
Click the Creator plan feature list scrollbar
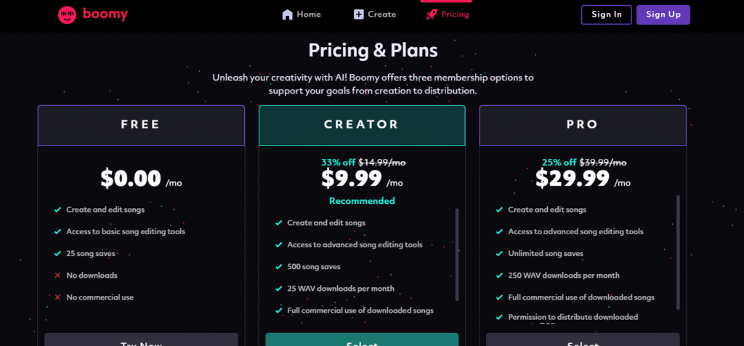click(457, 254)
